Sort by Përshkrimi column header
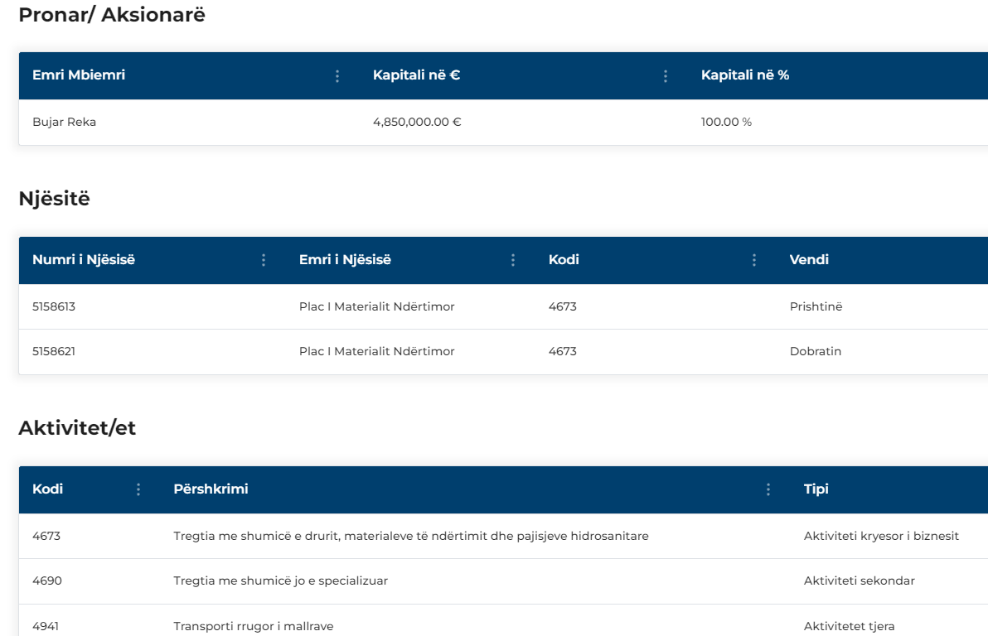988x636 pixels. point(211,489)
